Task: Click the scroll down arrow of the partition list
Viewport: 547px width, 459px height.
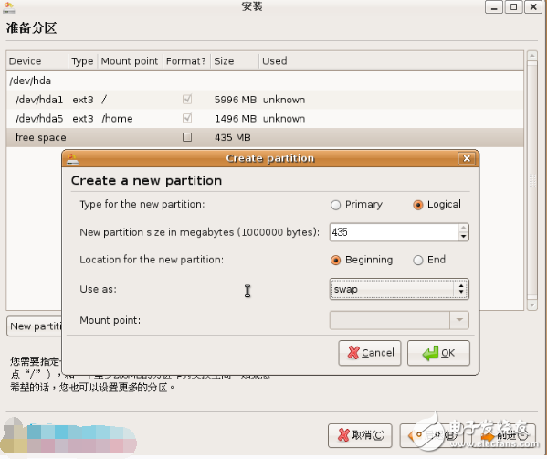Action: (x=532, y=305)
